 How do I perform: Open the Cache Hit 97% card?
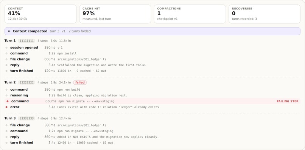coord(115,14)
